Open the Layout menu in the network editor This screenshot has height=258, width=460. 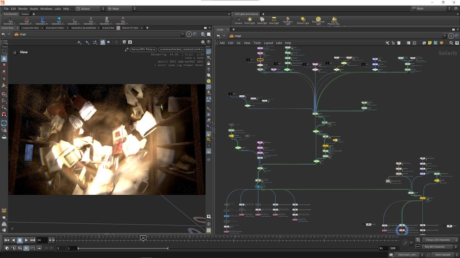[x=268, y=43]
